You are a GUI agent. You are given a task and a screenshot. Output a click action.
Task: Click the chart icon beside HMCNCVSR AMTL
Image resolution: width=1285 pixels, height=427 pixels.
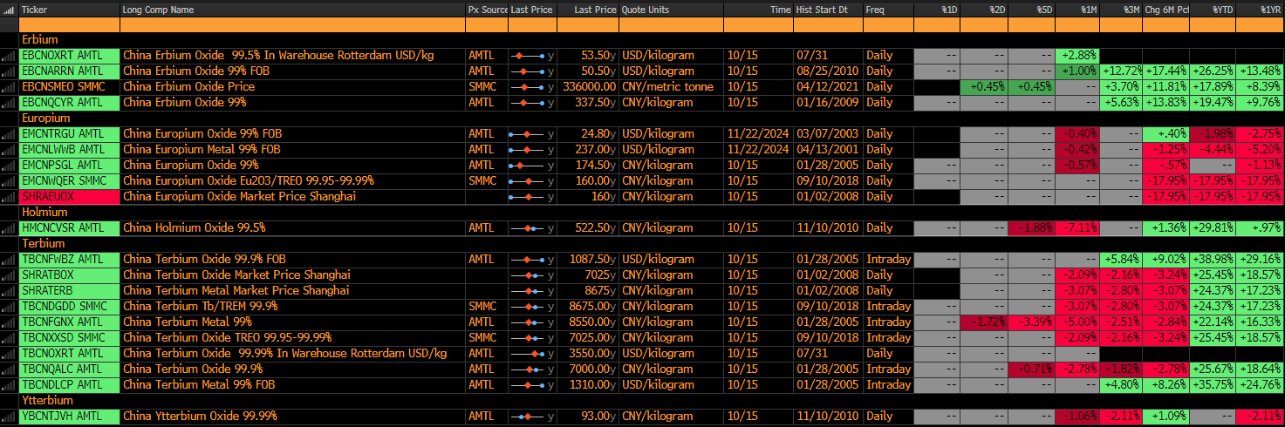(10, 228)
